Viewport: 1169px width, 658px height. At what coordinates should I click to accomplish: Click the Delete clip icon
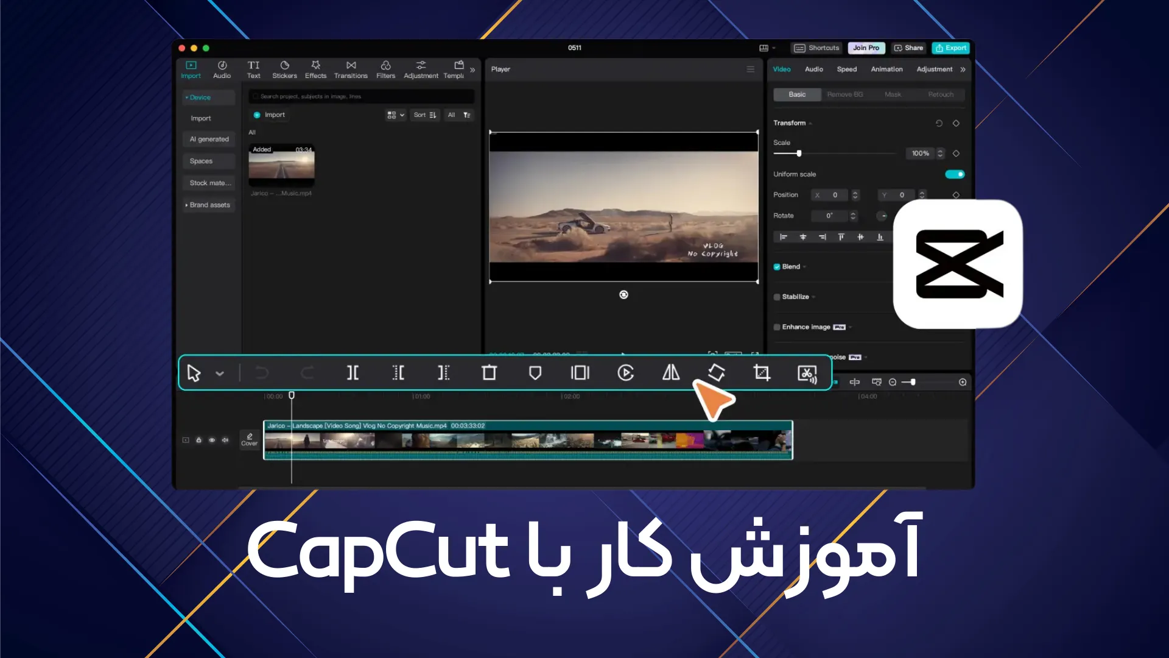point(489,373)
